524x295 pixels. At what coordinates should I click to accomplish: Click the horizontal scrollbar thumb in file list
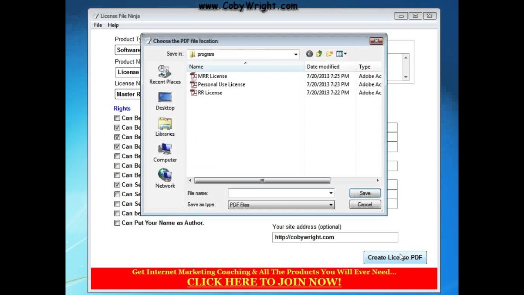click(x=262, y=180)
